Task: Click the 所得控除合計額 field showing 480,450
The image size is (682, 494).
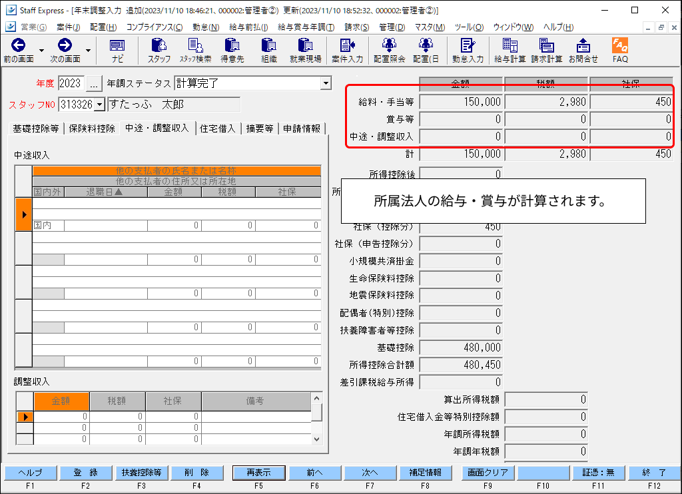Action: tap(461, 365)
